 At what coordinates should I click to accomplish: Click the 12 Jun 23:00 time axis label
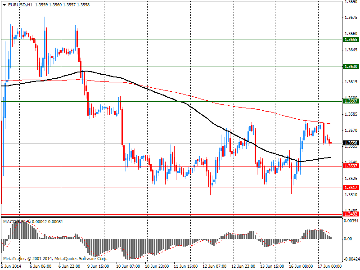243,266
